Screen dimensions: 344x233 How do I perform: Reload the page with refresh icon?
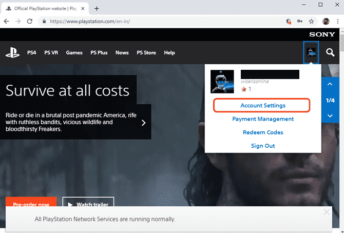[x=30, y=21]
